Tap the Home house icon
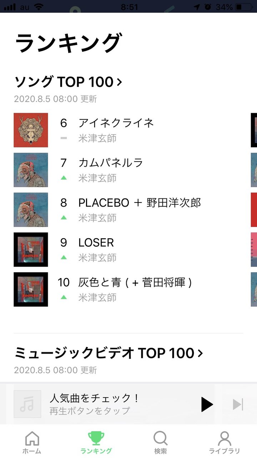Viewport: 257px width, 458px height. [x=32, y=439]
